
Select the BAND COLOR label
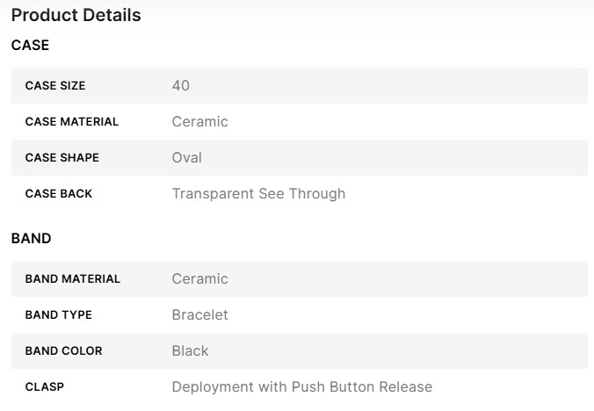(63, 351)
